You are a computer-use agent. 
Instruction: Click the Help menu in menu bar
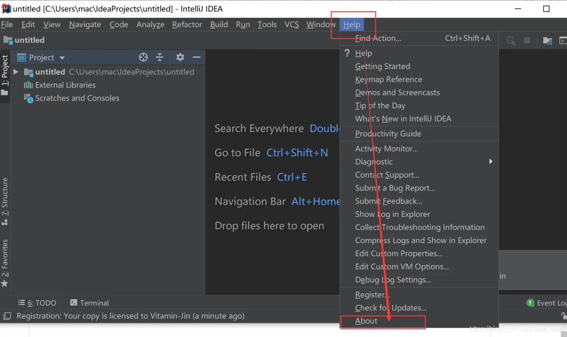click(352, 24)
